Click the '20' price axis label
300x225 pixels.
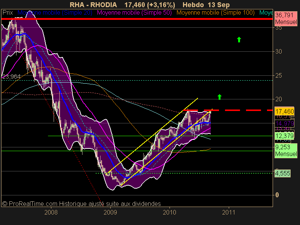(279, 99)
